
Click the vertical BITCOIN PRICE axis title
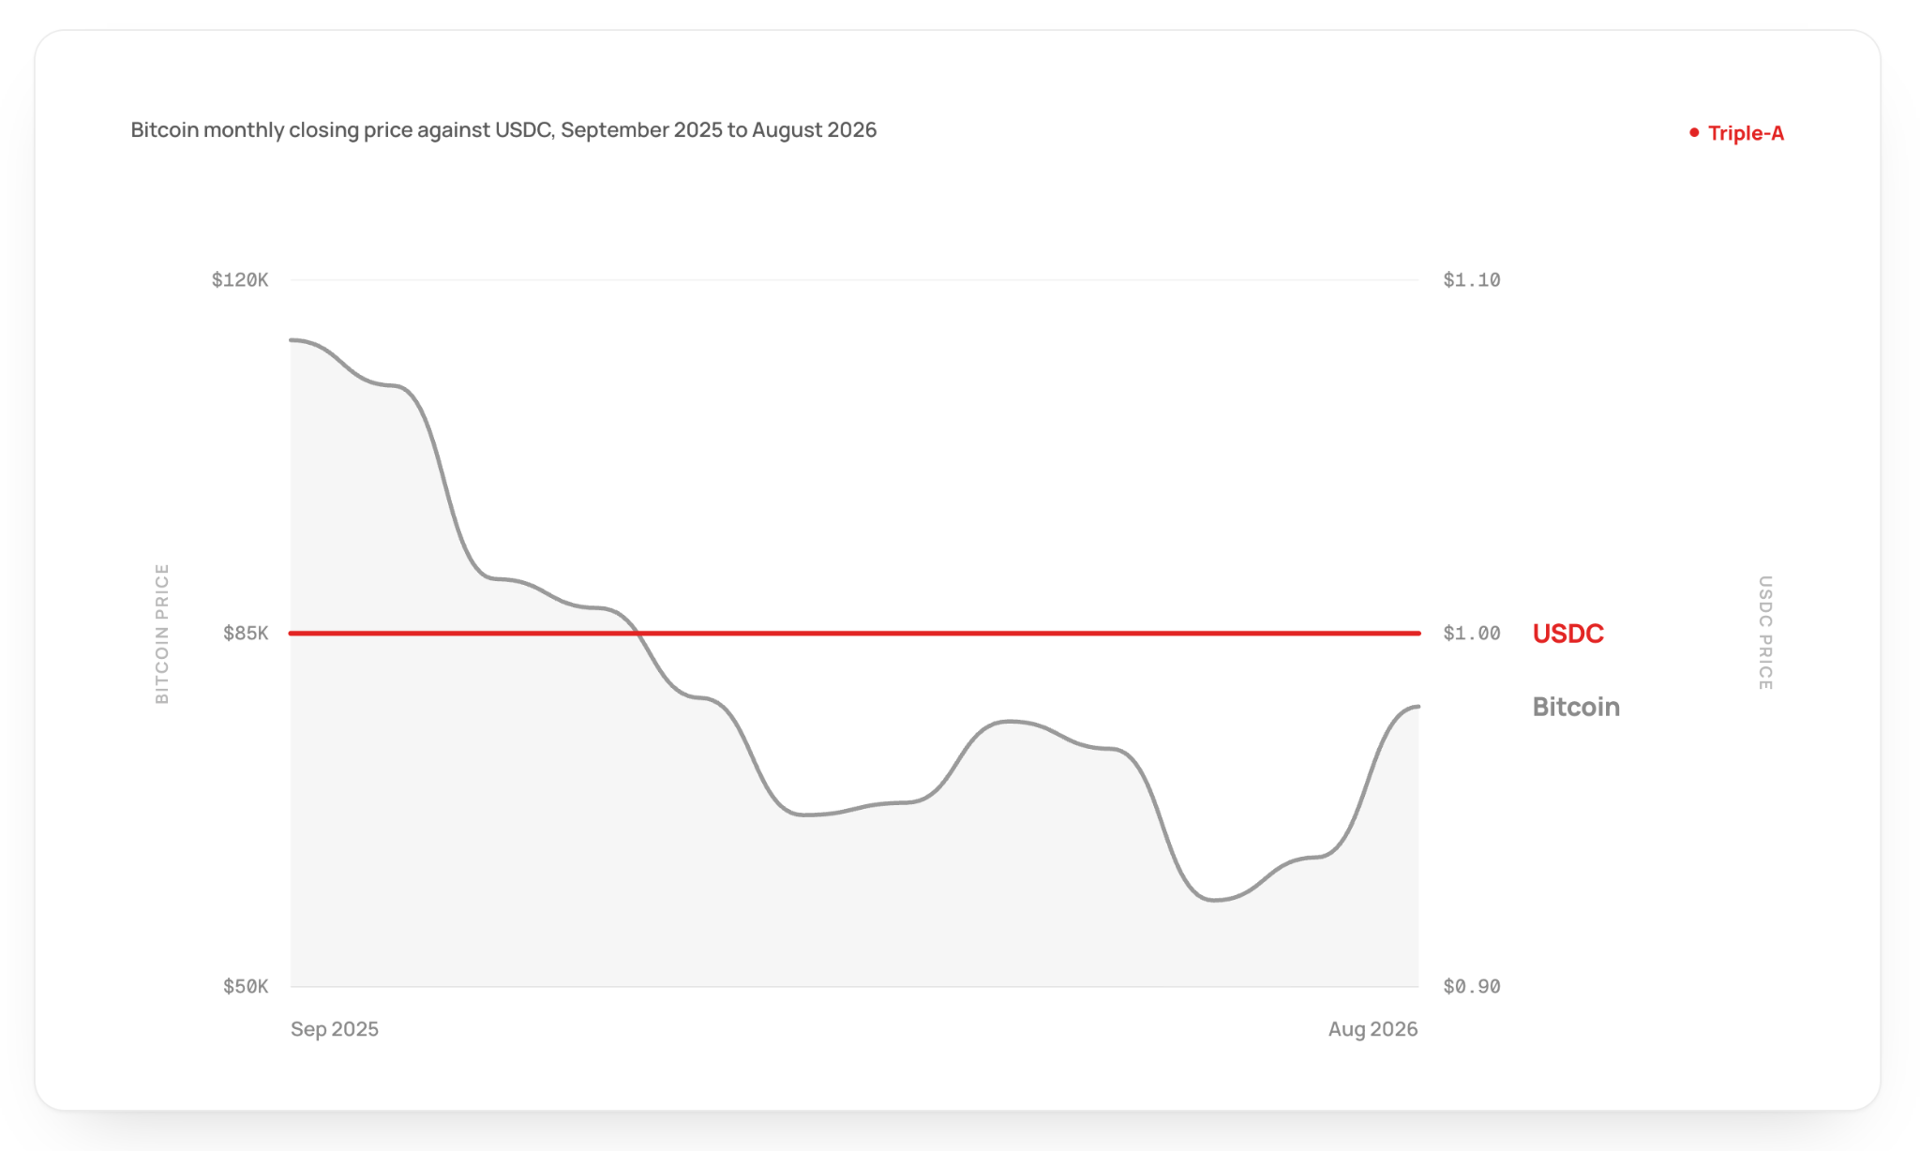162,634
